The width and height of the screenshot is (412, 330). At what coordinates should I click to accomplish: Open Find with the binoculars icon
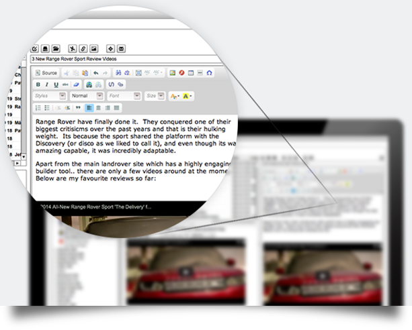(x=118, y=73)
